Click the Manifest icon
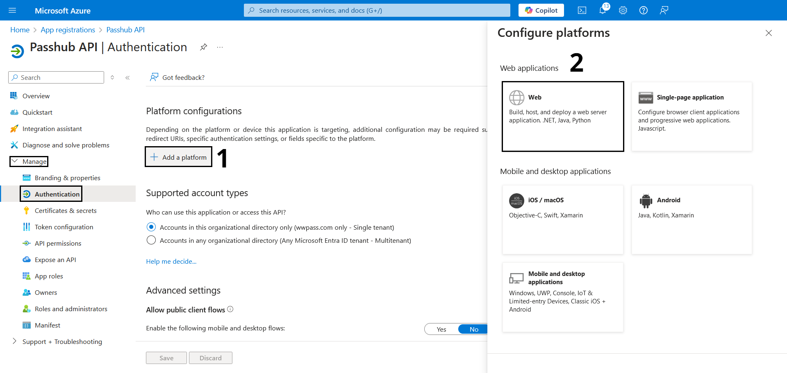Screen dimensions: 787x373 [x=27, y=325]
